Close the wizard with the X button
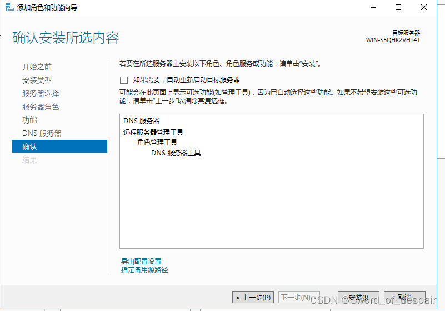Screen dimensions: 445x311 click(424, 7)
